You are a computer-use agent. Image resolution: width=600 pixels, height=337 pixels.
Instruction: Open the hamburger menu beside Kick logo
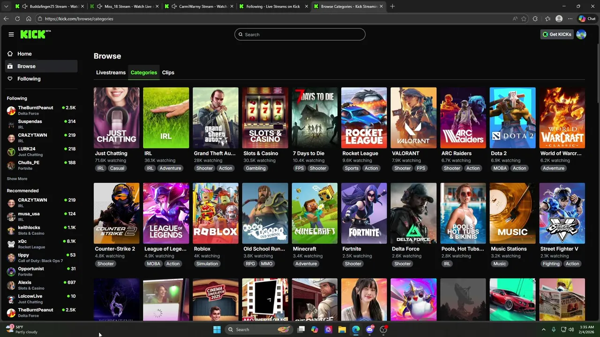point(11,34)
